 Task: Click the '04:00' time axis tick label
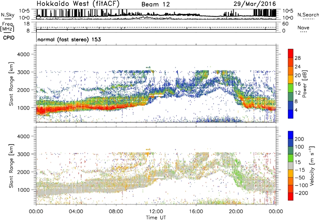tap(76, 212)
